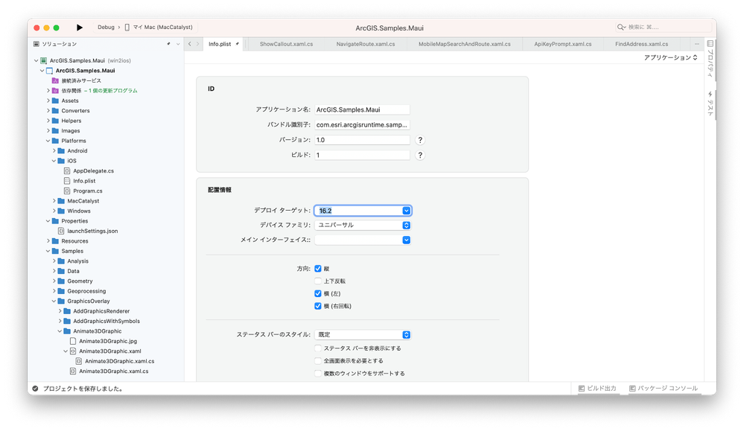Expand the Converters folder

[x=48, y=110]
